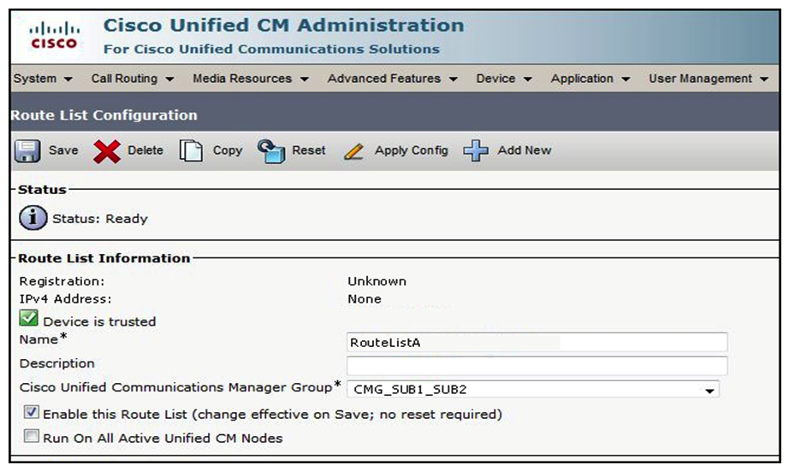
Task: Open the Call Routing menu
Action: click(x=133, y=79)
